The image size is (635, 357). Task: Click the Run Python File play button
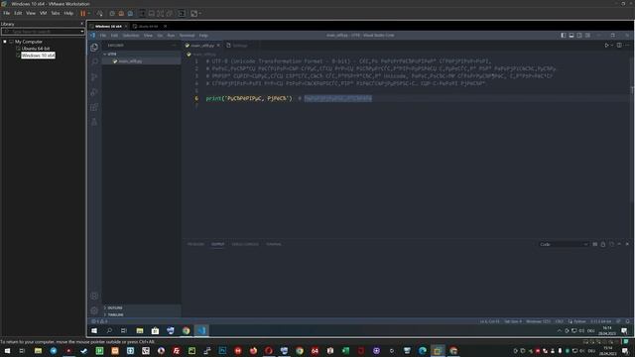coord(606,46)
